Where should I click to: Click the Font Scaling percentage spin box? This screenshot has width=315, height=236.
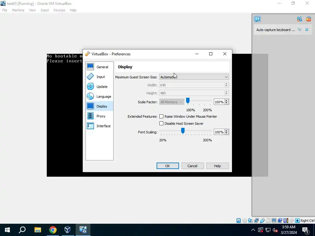pyautogui.click(x=221, y=132)
